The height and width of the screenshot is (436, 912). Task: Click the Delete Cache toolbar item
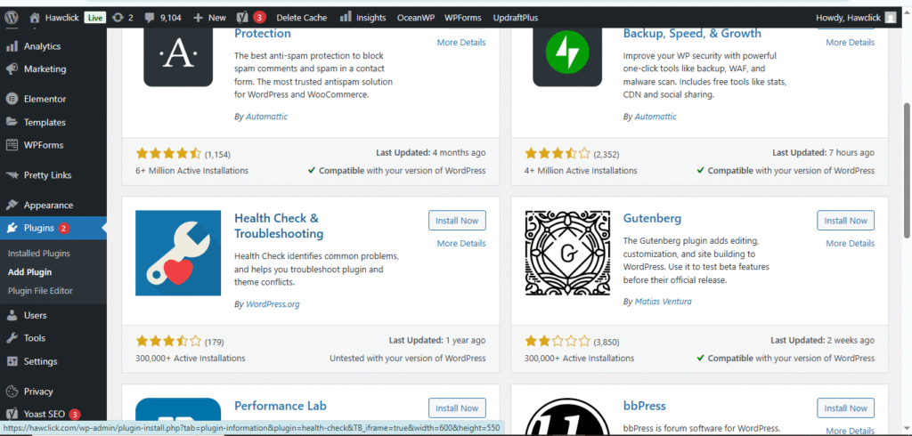click(301, 17)
